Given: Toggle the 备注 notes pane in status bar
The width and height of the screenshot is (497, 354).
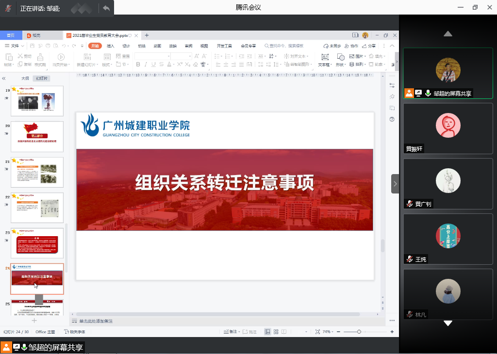Looking at the screenshot, I should [231, 332].
